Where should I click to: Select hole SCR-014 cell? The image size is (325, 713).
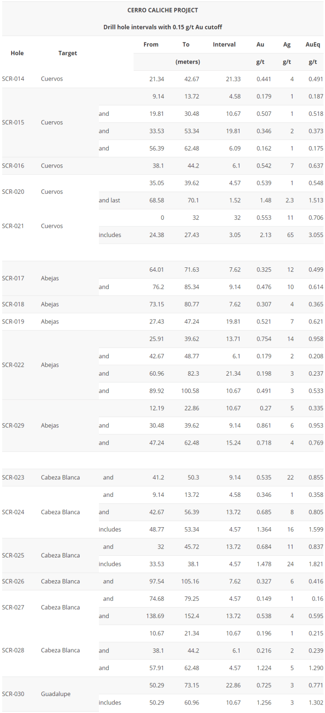(13, 79)
